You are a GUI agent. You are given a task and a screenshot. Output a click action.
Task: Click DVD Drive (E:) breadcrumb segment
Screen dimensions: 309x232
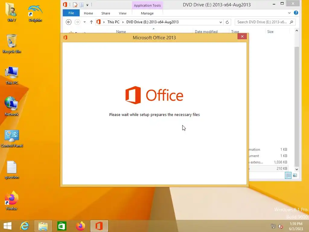[152, 22]
